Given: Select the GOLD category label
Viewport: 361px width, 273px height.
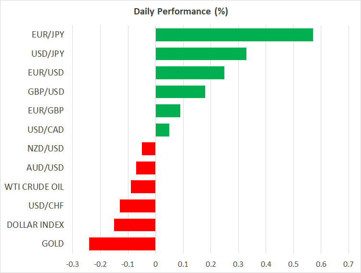Looking at the screenshot, I should (x=53, y=244).
